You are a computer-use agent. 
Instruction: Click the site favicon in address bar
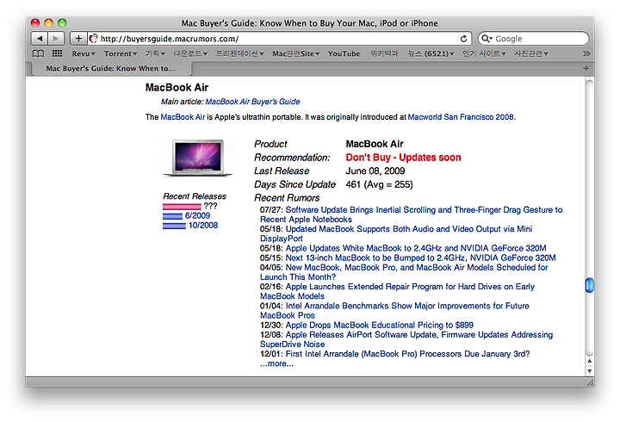tap(93, 39)
